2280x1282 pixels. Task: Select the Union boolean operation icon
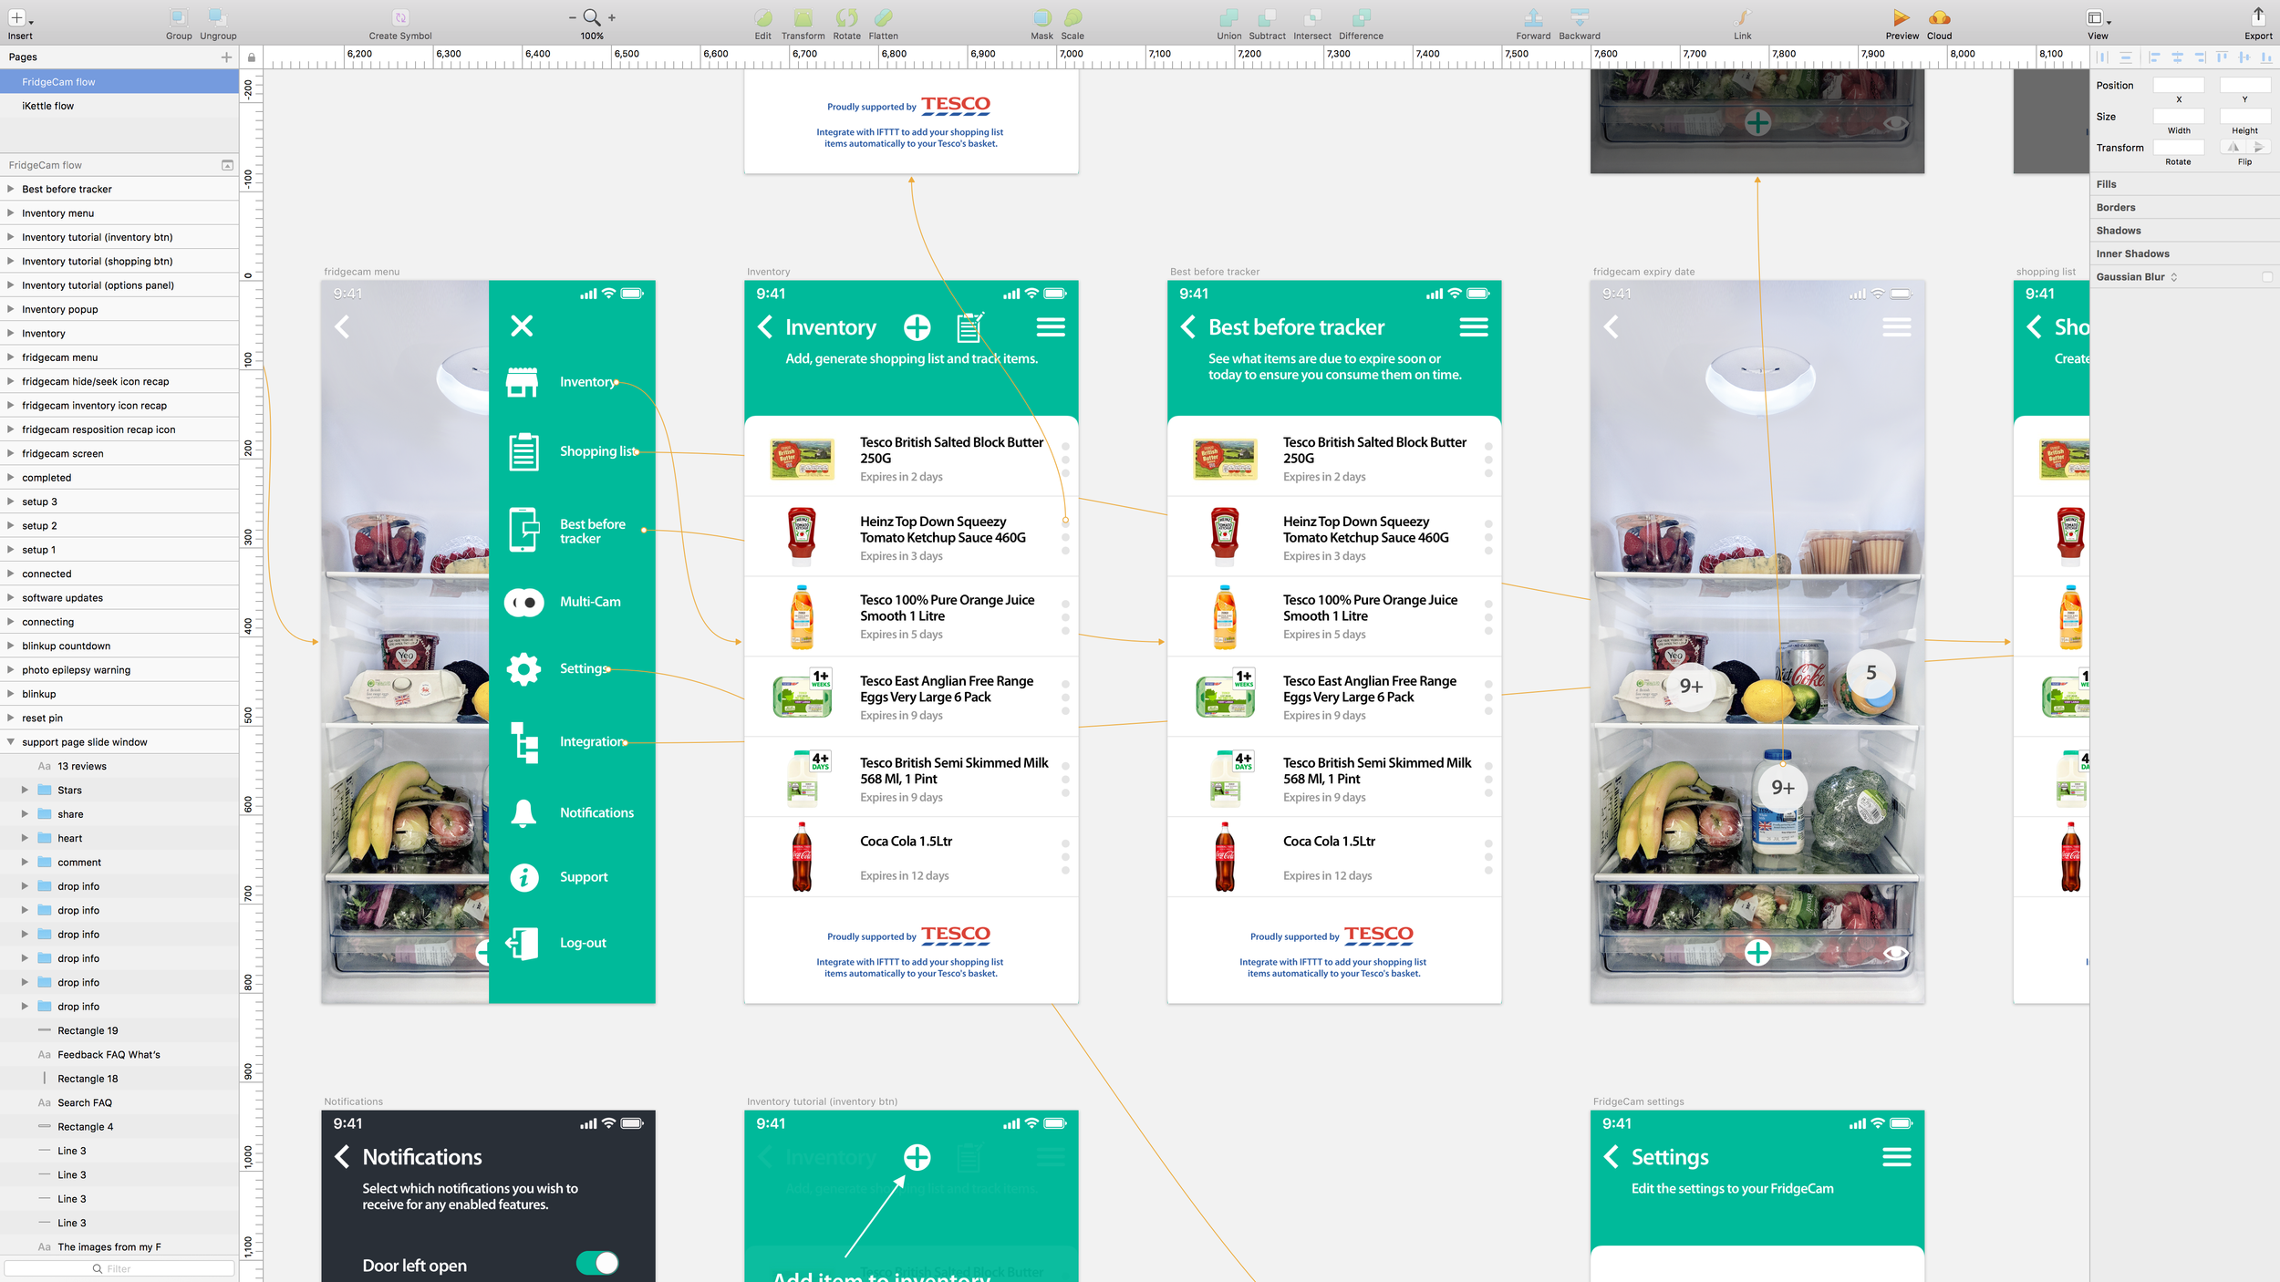1228,18
